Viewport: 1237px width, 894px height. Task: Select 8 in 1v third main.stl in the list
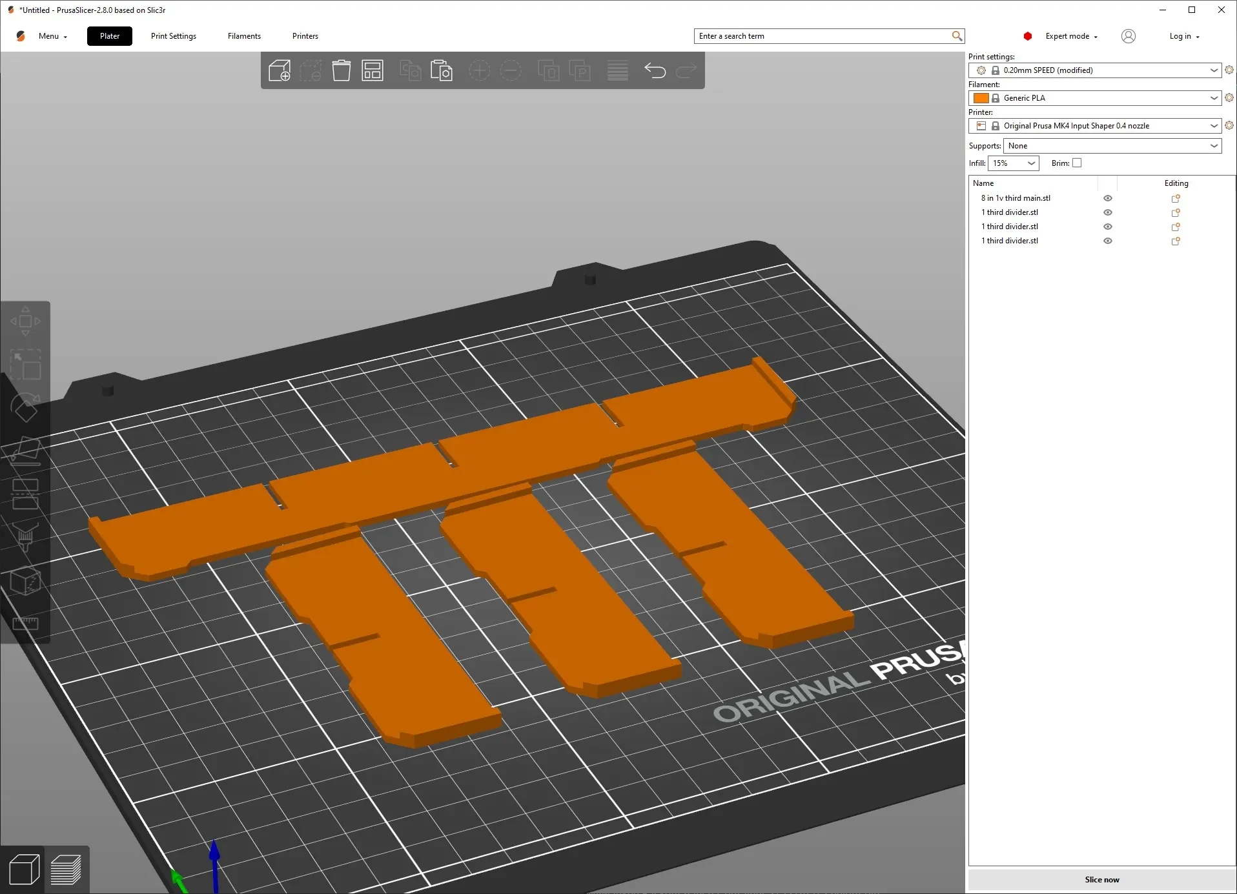(1016, 198)
